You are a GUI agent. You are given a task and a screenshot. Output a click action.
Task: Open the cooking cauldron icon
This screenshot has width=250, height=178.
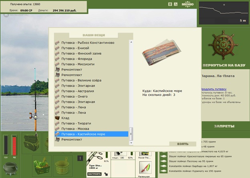[10, 169]
